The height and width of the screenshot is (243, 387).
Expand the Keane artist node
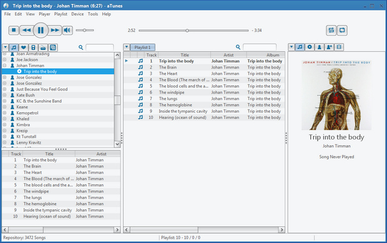4,107
